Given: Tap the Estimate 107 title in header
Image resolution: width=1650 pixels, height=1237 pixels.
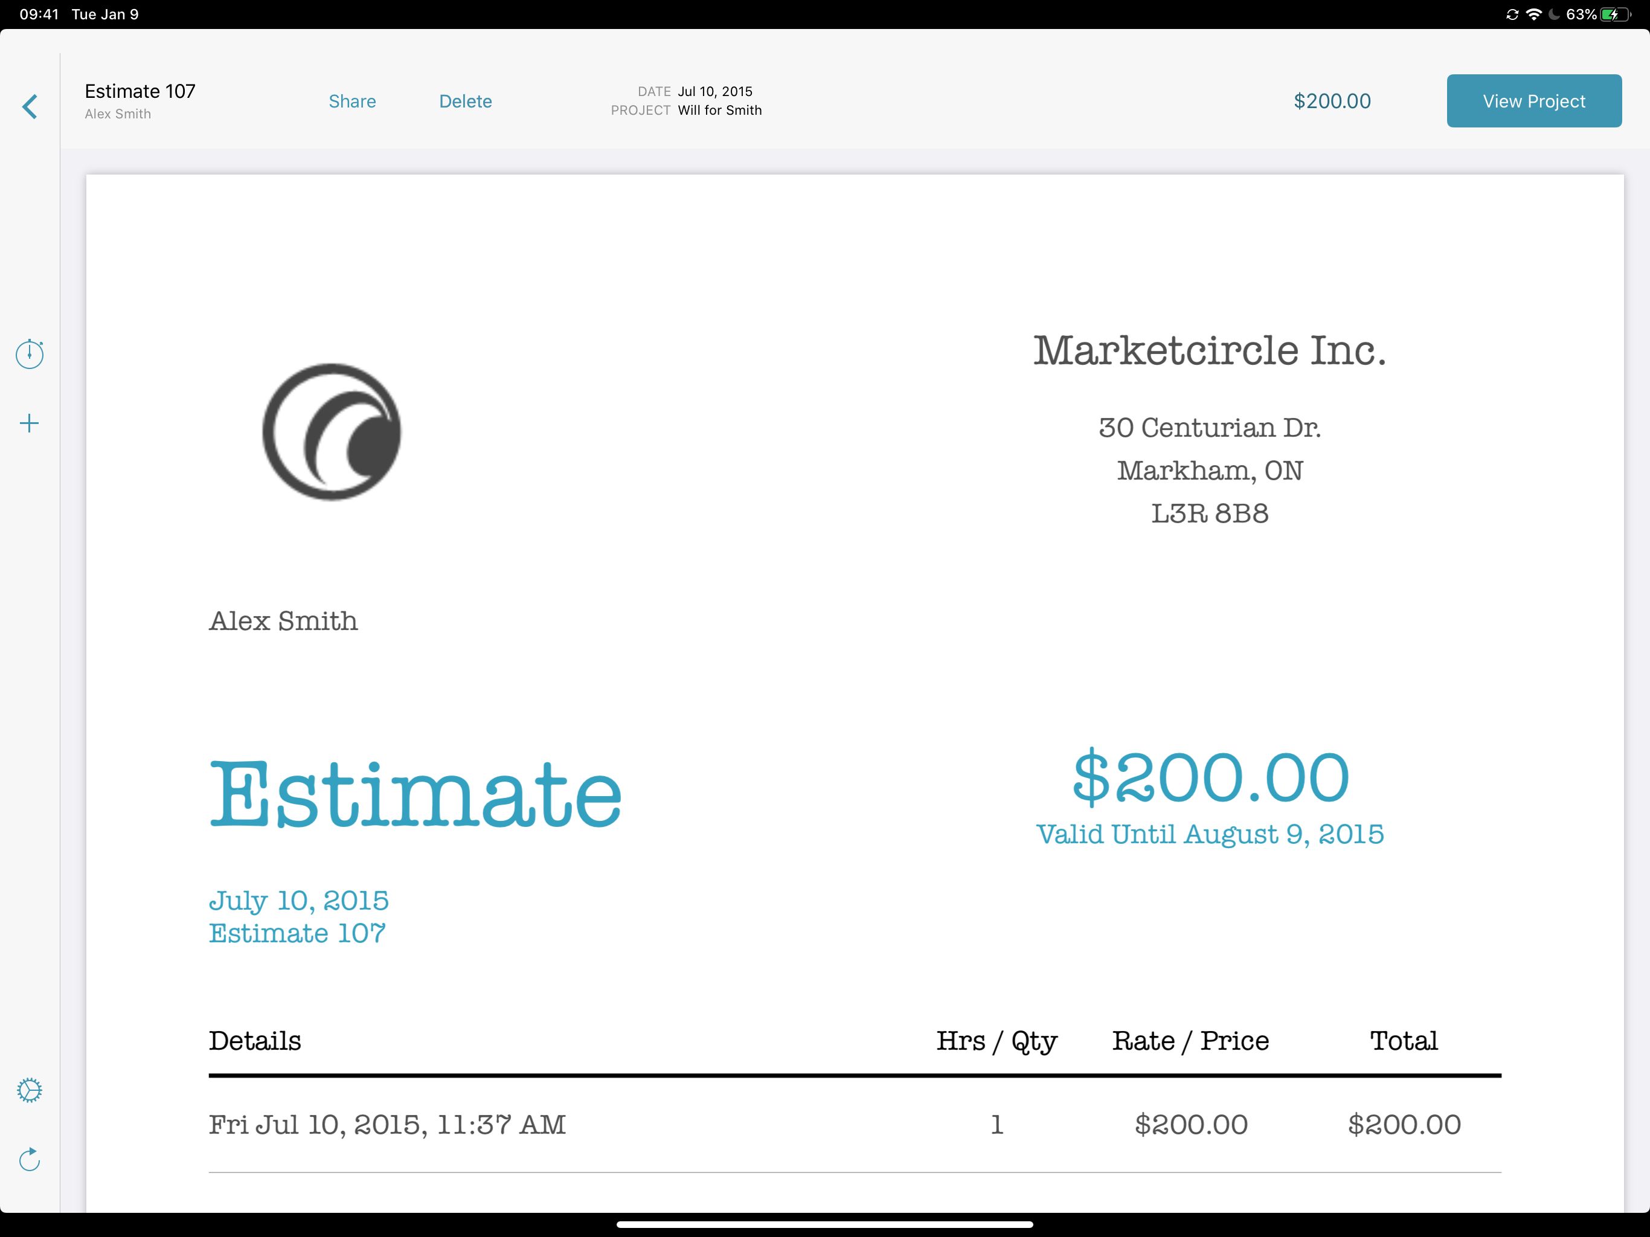Looking at the screenshot, I should [x=140, y=91].
